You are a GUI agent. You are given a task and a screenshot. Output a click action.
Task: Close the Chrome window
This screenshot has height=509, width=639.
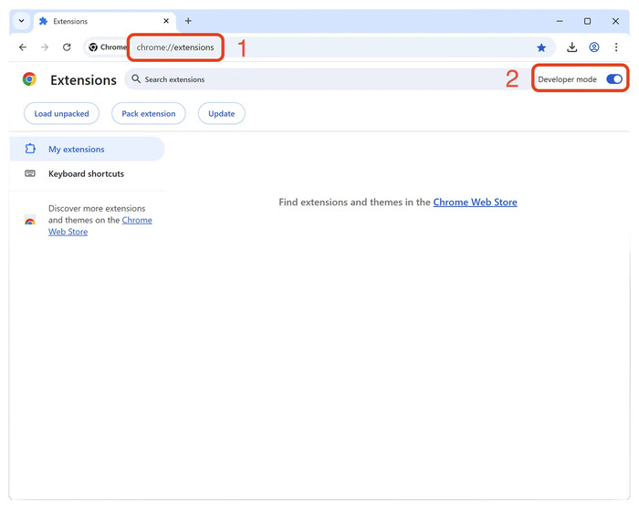(x=615, y=21)
